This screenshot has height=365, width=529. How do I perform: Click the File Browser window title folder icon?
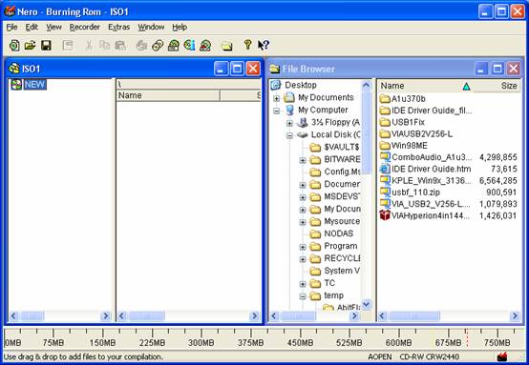275,69
